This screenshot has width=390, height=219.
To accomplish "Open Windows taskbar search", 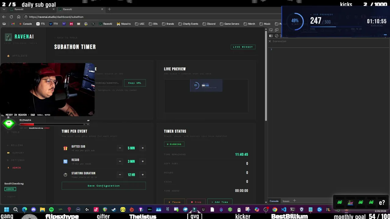I will (16, 210).
